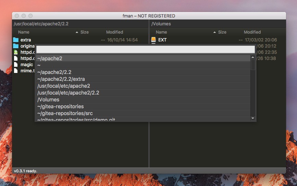Select the extra folder name

pyautogui.click(x=26, y=40)
